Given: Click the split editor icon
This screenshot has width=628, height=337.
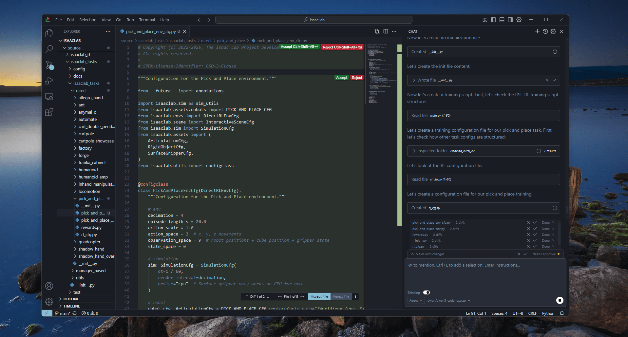Looking at the screenshot, I should [x=386, y=31].
